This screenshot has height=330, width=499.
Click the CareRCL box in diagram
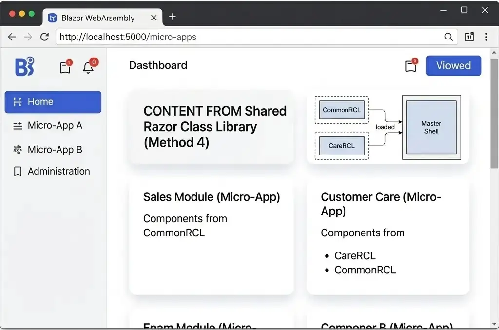click(342, 146)
